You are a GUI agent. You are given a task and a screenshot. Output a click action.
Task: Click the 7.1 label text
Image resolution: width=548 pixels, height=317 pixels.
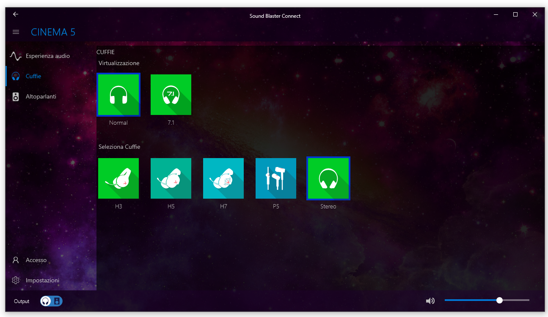click(x=171, y=123)
